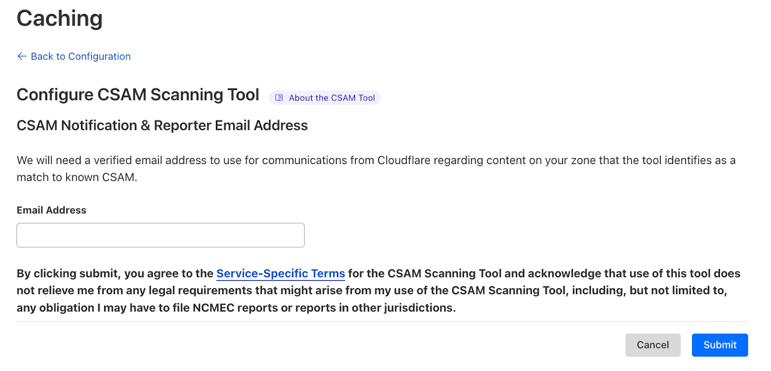Click the divider line above the buttons
Image resolution: width=771 pixels, height=371 pixels.
pos(382,321)
